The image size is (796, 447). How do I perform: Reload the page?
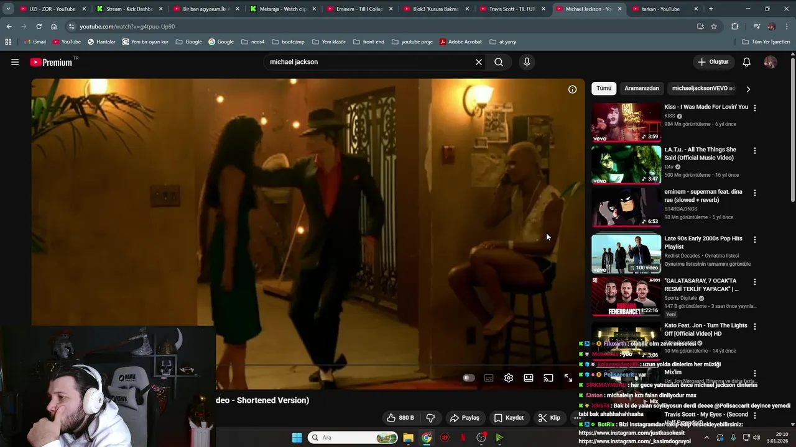pos(39,27)
